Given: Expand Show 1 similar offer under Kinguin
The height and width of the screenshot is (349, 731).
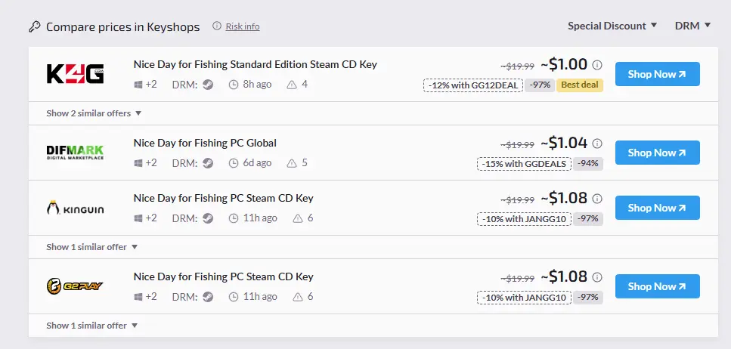Looking at the screenshot, I should [x=91, y=247].
